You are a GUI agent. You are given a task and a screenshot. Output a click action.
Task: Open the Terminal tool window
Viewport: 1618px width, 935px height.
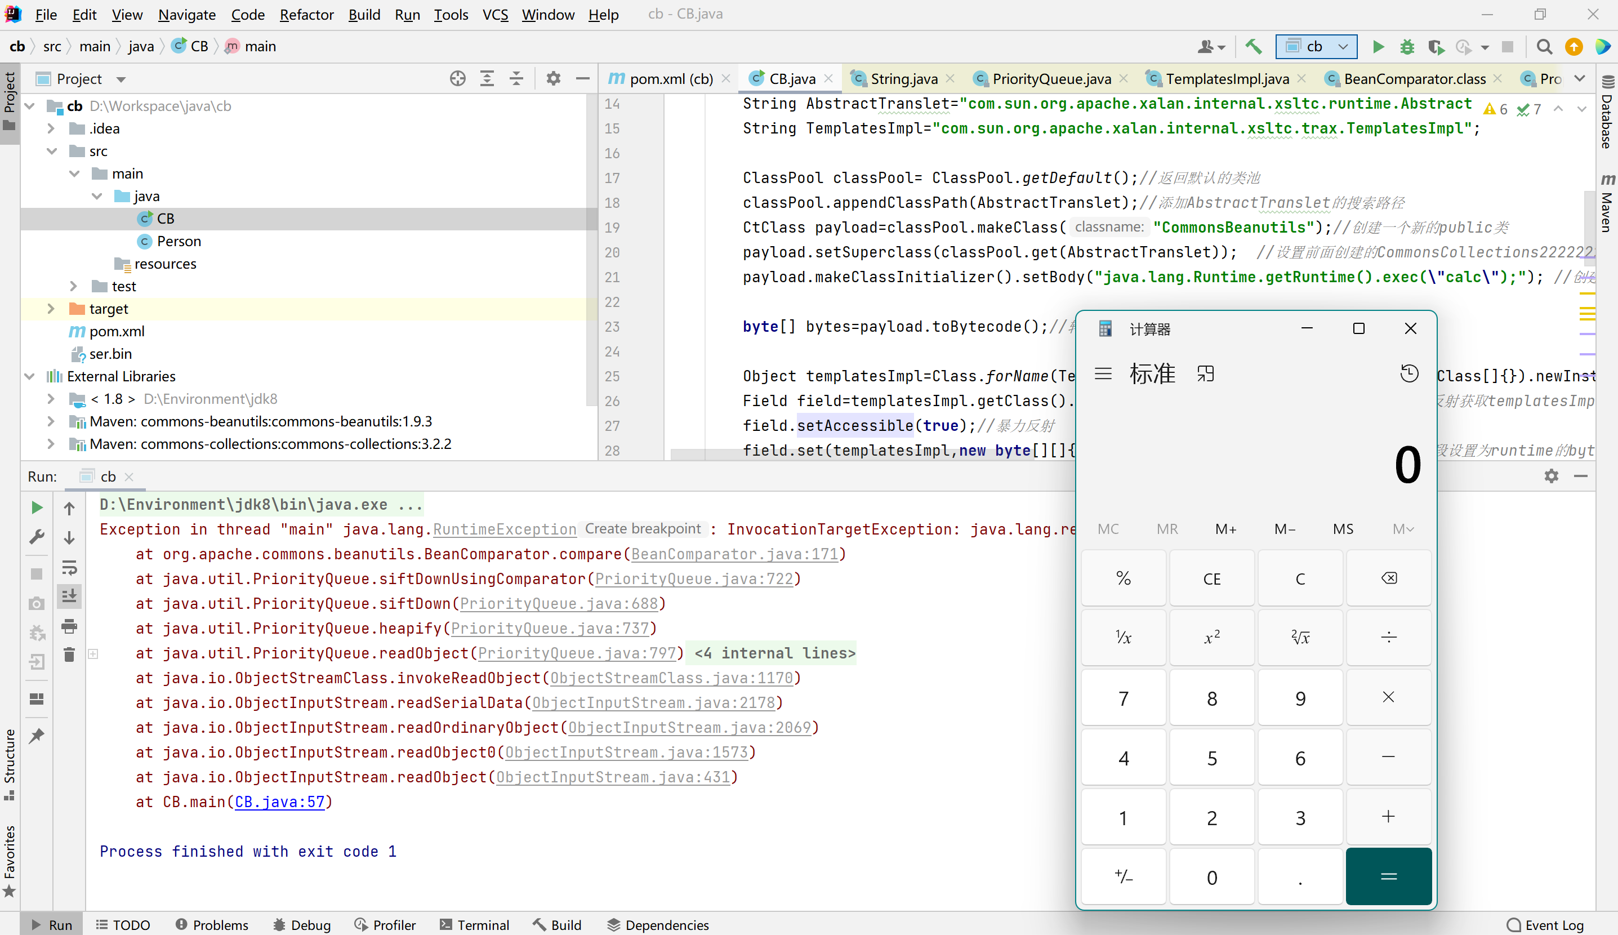click(x=475, y=925)
